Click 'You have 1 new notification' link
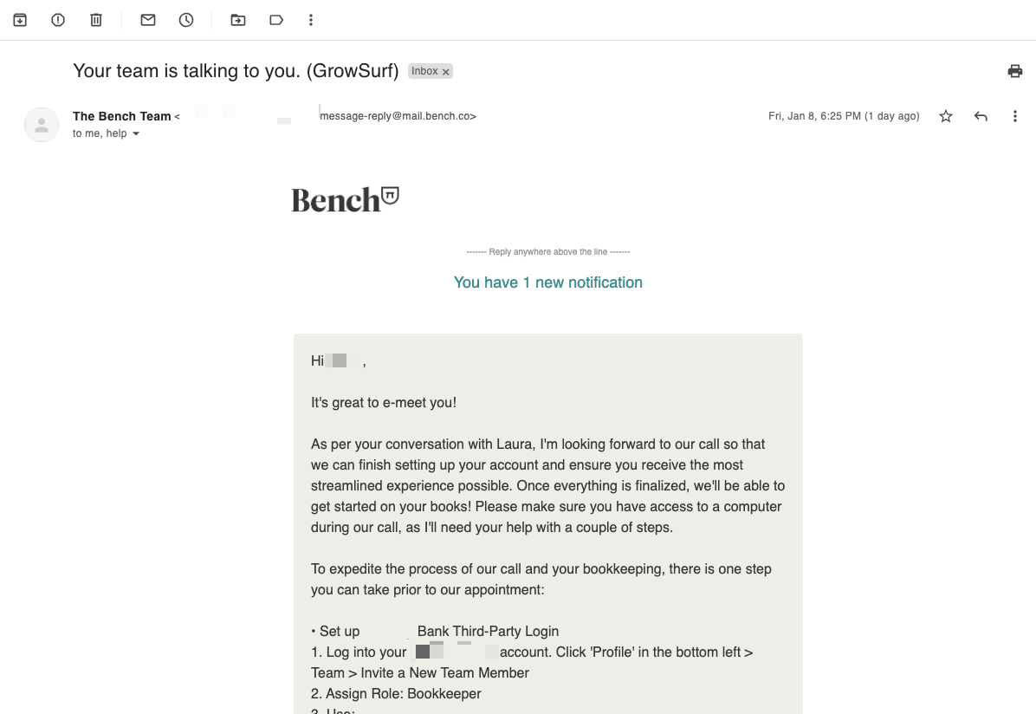 point(547,282)
